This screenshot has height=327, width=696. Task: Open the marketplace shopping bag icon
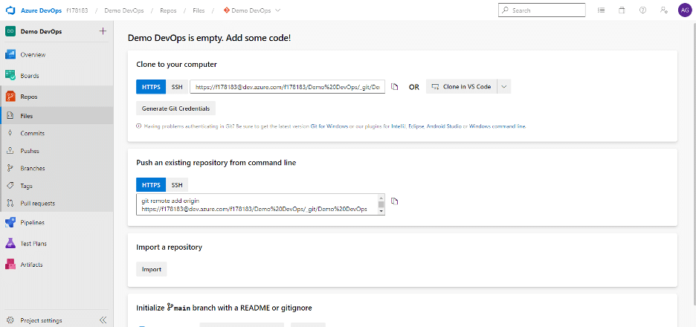(622, 10)
